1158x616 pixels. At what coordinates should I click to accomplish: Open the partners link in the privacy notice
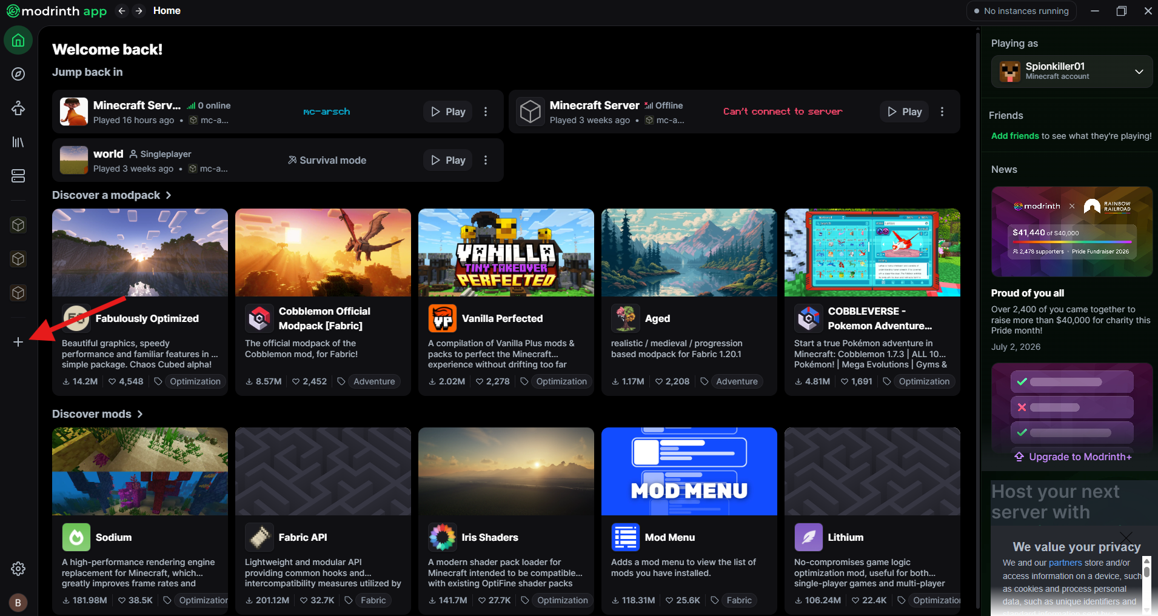(1065, 563)
